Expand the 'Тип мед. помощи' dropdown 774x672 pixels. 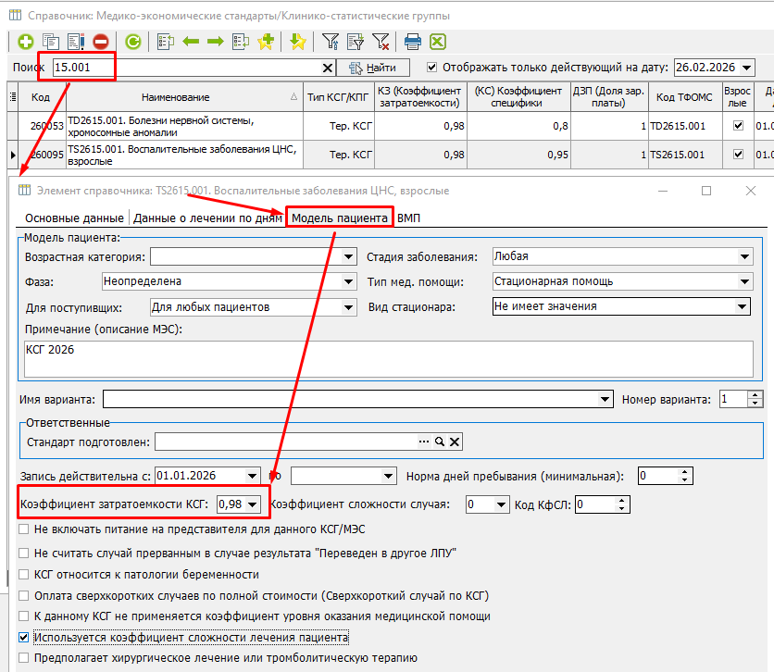(x=743, y=281)
